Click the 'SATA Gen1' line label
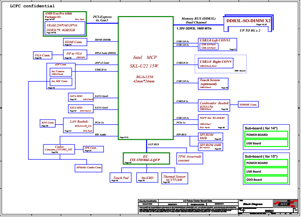The height and width of the screenshot is (217, 301). (101, 108)
